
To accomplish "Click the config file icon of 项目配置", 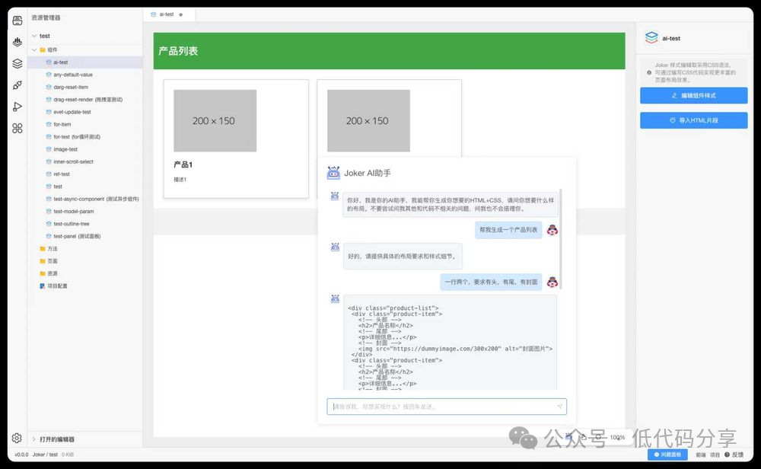I will [43, 286].
